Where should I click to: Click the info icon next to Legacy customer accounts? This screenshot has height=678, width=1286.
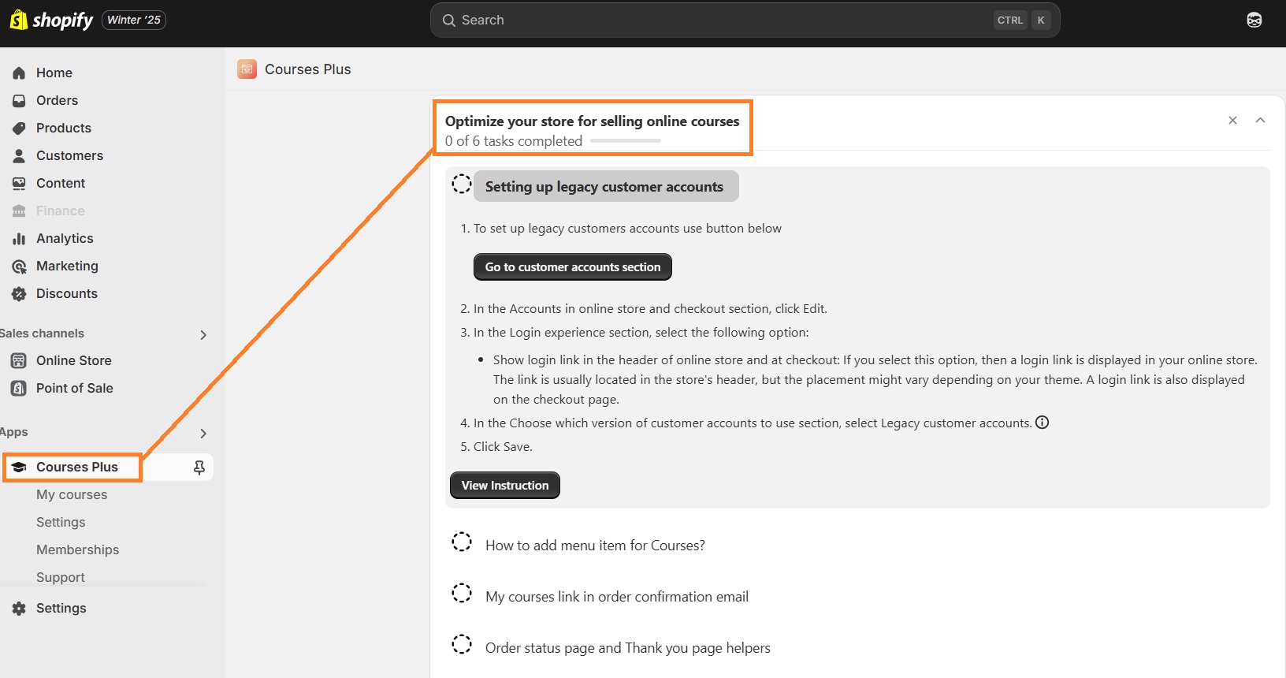point(1042,423)
